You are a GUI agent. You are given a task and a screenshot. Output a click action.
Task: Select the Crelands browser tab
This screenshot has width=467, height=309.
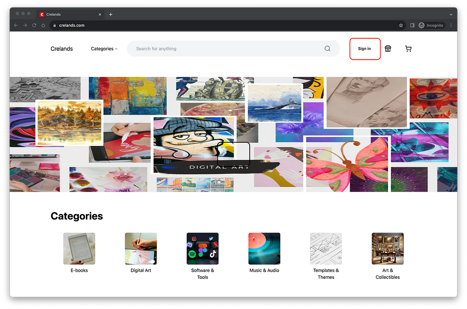click(71, 14)
